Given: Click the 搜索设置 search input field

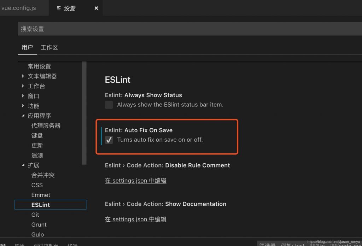Looking at the screenshot, I should point(190,29).
